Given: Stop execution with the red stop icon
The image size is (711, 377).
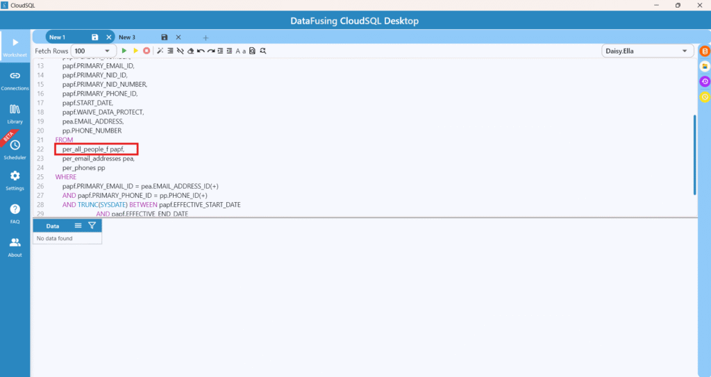Looking at the screenshot, I should pos(147,51).
